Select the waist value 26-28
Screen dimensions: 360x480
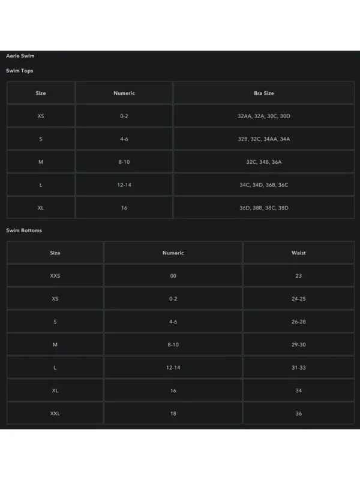coord(298,322)
